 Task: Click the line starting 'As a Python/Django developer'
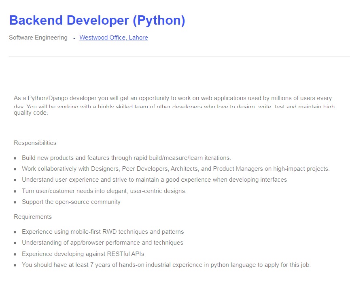[x=172, y=98]
